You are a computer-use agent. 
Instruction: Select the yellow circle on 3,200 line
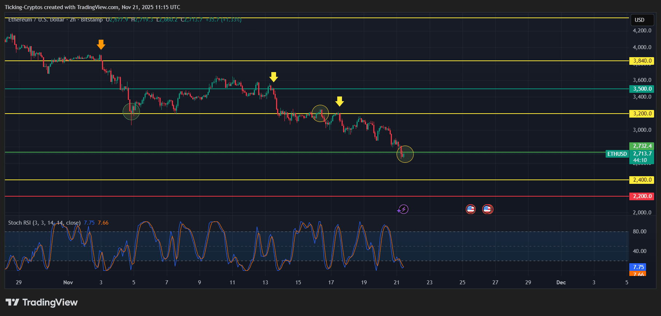pyautogui.click(x=320, y=113)
